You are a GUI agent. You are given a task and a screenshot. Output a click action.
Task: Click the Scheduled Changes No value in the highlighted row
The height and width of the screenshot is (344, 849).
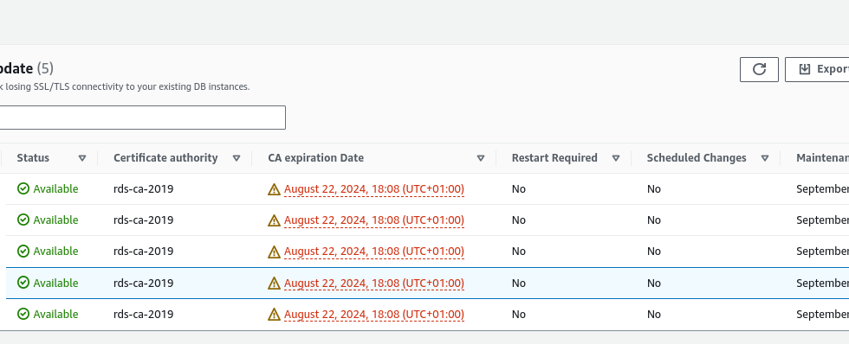654,283
